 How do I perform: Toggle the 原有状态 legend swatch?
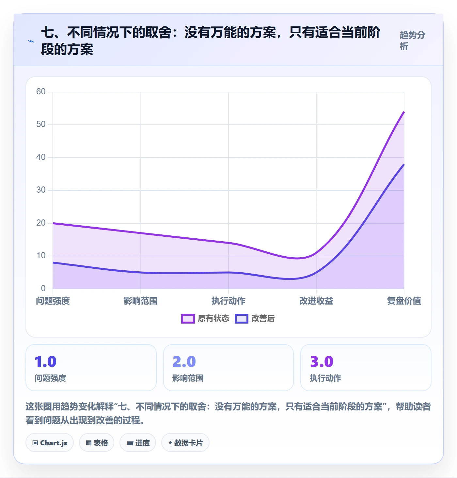188,318
